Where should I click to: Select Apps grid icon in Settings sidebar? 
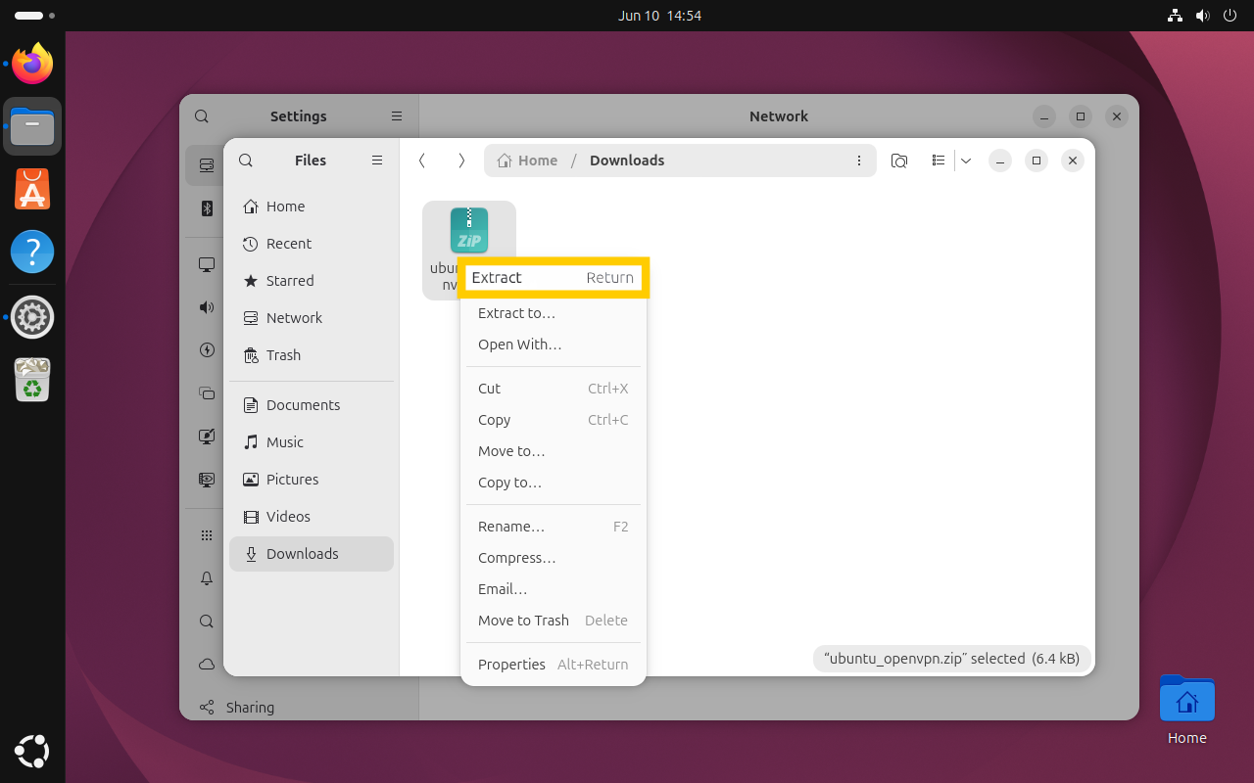(207, 535)
